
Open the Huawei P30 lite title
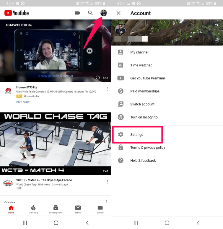coord(27,87)
